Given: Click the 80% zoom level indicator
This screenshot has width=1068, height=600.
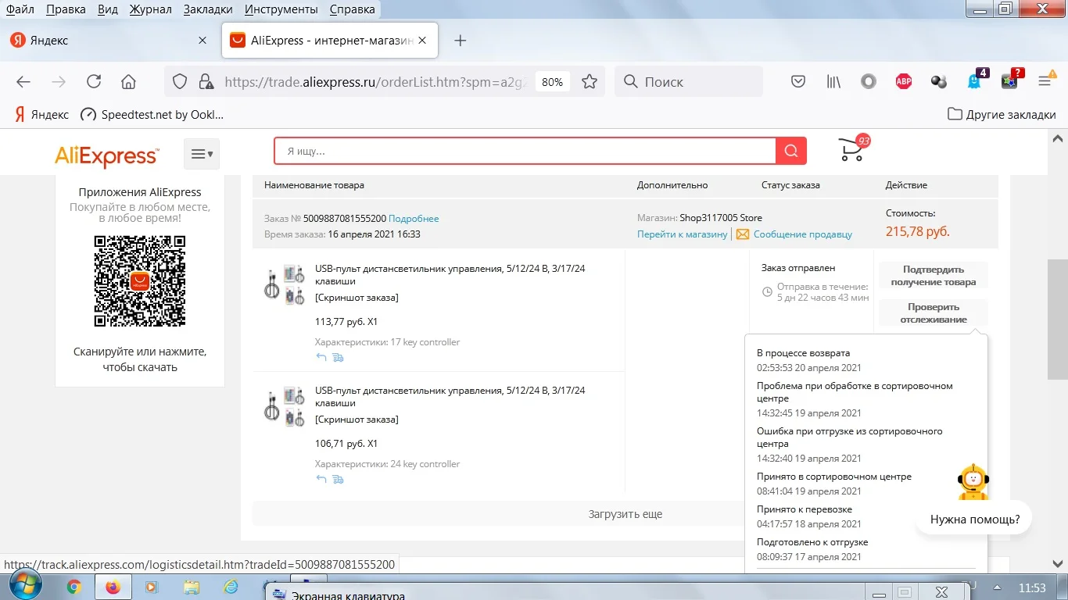Looking at the screenshot, I should tap(552, 81).
